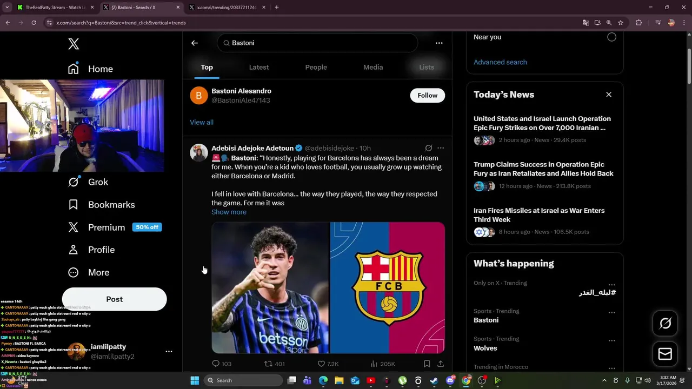Bookmark Adebisi's Bastoni post
The width and height of the screenshot is (692, 389).
tap(427, 364)
